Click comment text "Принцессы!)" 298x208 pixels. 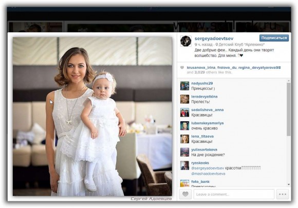[x=203, y=88]
